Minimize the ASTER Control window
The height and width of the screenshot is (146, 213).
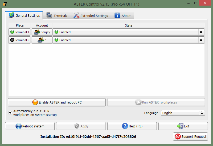pos(188,3)
